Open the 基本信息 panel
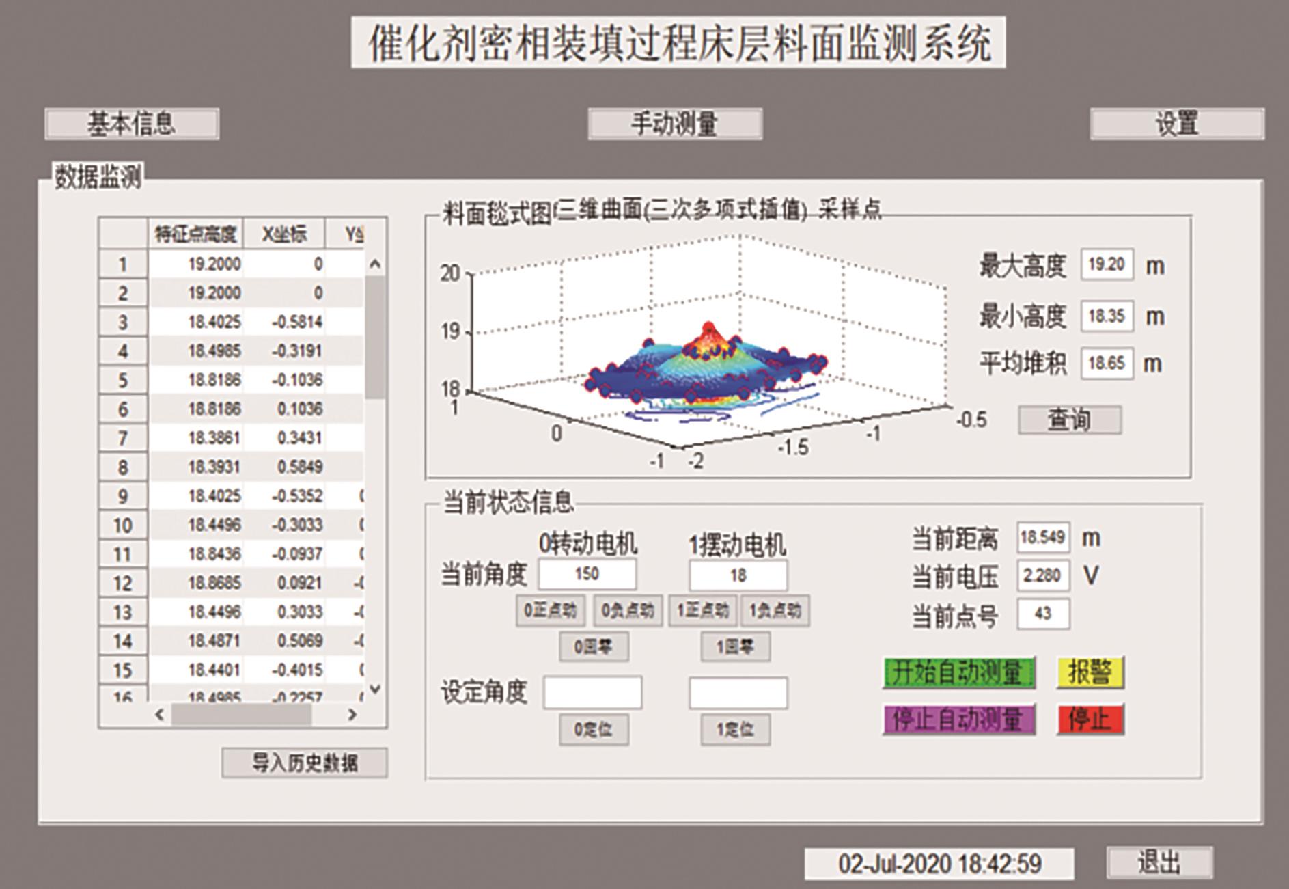The image size is (1289, 889). point(132,124)
